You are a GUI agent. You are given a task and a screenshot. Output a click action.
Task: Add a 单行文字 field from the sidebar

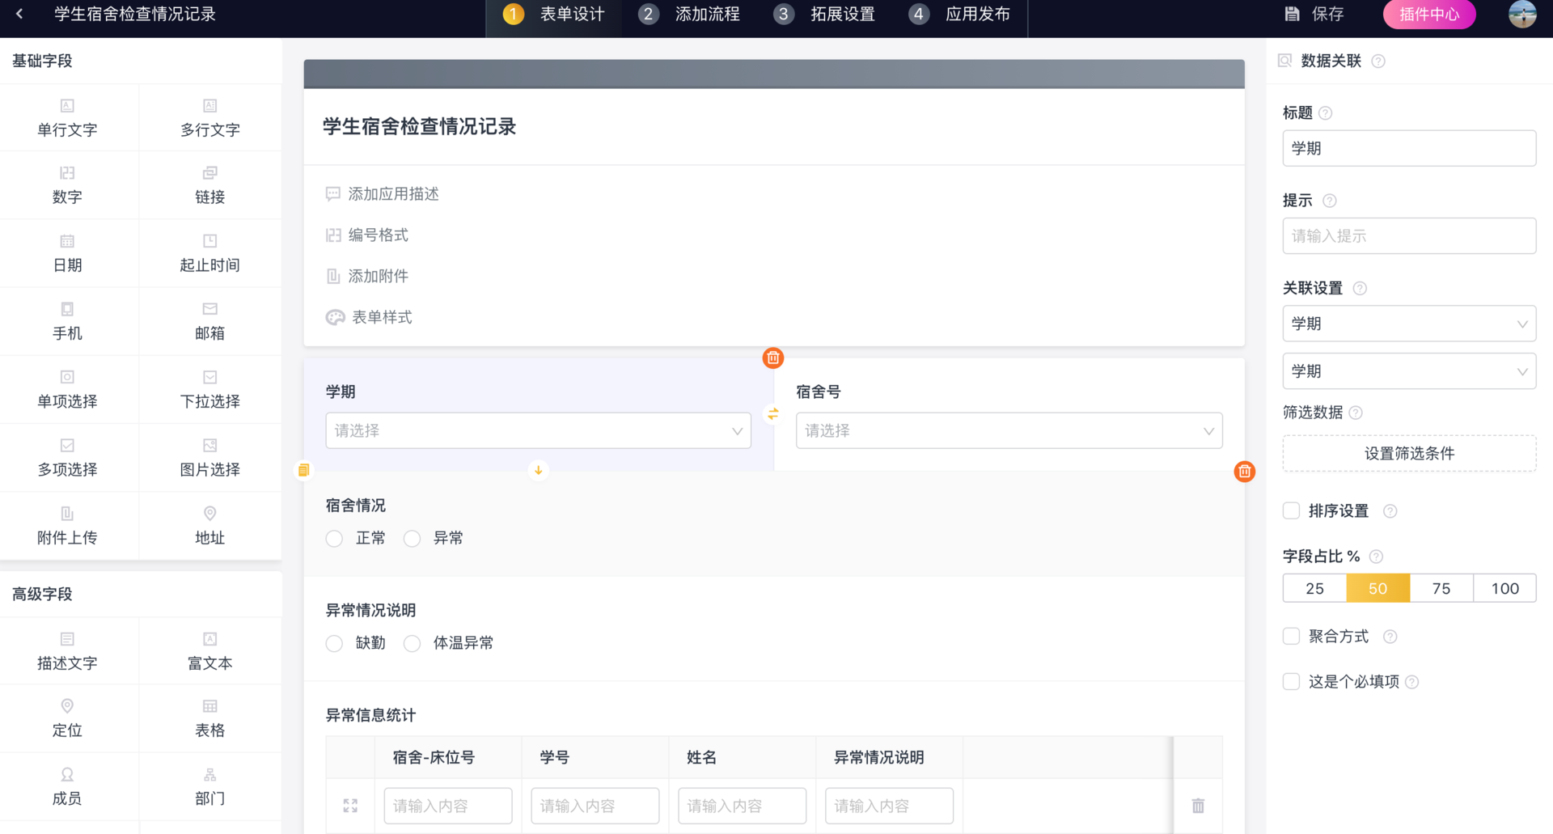(68, 117)
